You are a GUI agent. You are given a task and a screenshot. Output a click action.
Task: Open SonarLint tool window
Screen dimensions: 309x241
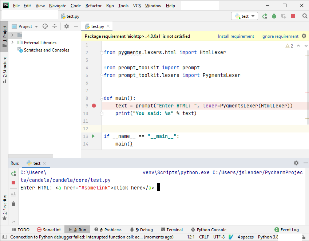pos(49,230)
